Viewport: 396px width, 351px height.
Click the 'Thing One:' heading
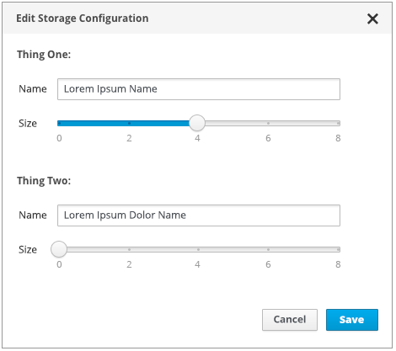click(x=44, y=55)
